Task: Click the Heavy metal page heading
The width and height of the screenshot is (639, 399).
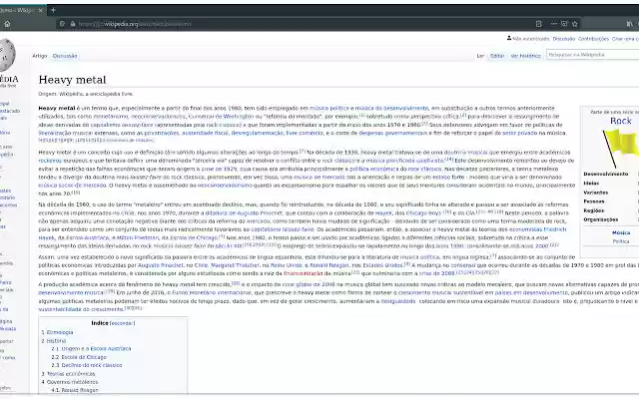Action: (72, 80)
